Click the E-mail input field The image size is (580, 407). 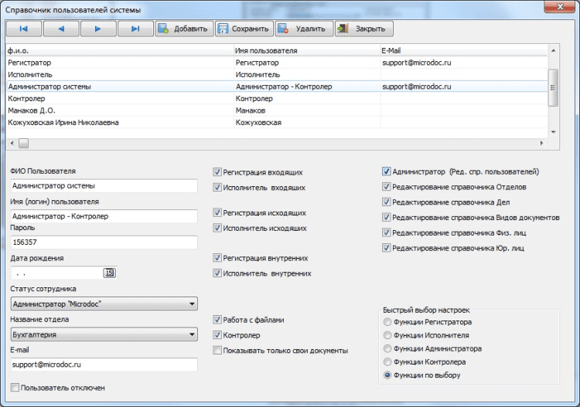click(104, 365)
